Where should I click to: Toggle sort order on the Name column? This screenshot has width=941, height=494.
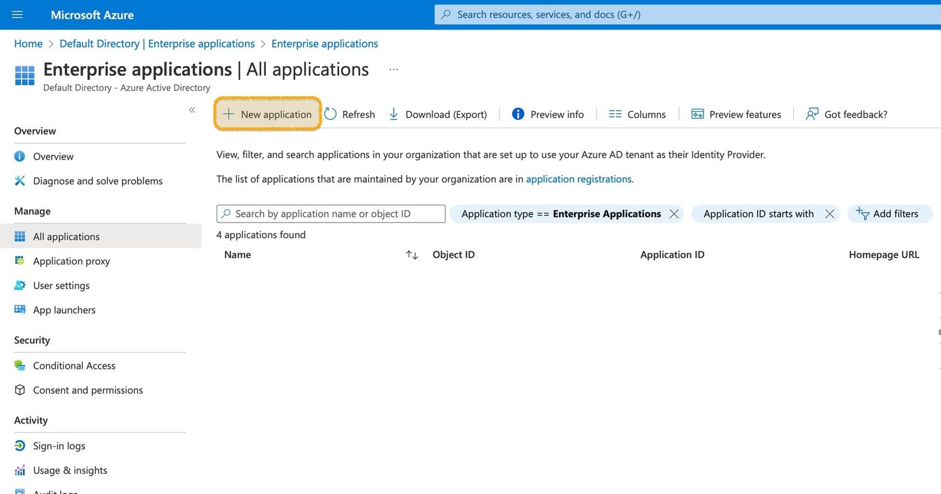pos(411,255)
